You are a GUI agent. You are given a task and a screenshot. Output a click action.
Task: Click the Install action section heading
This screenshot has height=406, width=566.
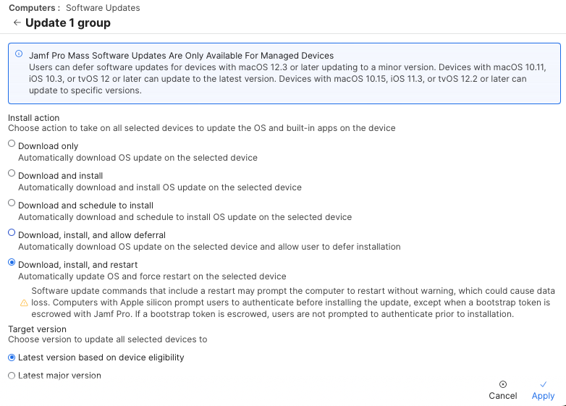(x=33, y=117)
